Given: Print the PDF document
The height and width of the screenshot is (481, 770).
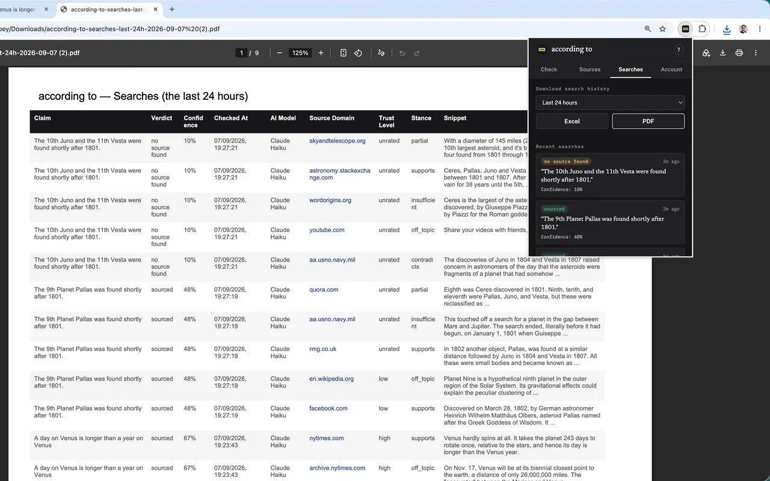Looking at the screenshot, I should point(739,53).
